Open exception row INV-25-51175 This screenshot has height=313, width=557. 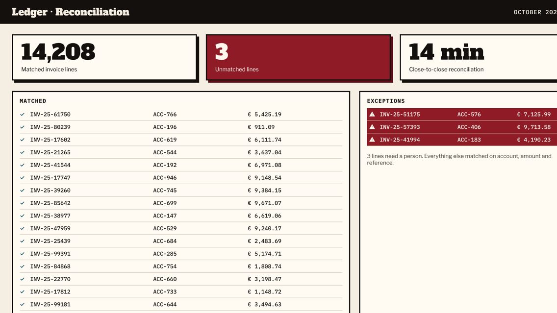462,114
